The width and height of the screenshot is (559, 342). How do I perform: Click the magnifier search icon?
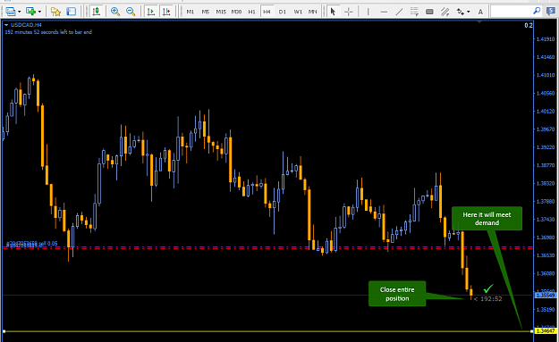pos(537,11)
